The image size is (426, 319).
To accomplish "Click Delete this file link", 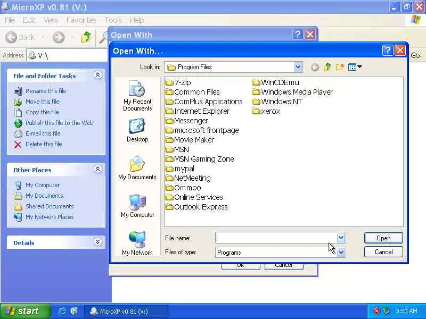I will (x=44, y=144).
